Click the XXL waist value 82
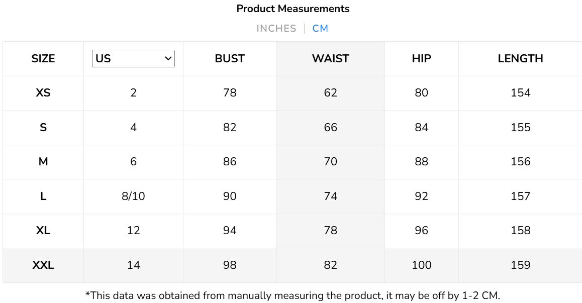The image size is (582, 303). [x=330, y=265]
